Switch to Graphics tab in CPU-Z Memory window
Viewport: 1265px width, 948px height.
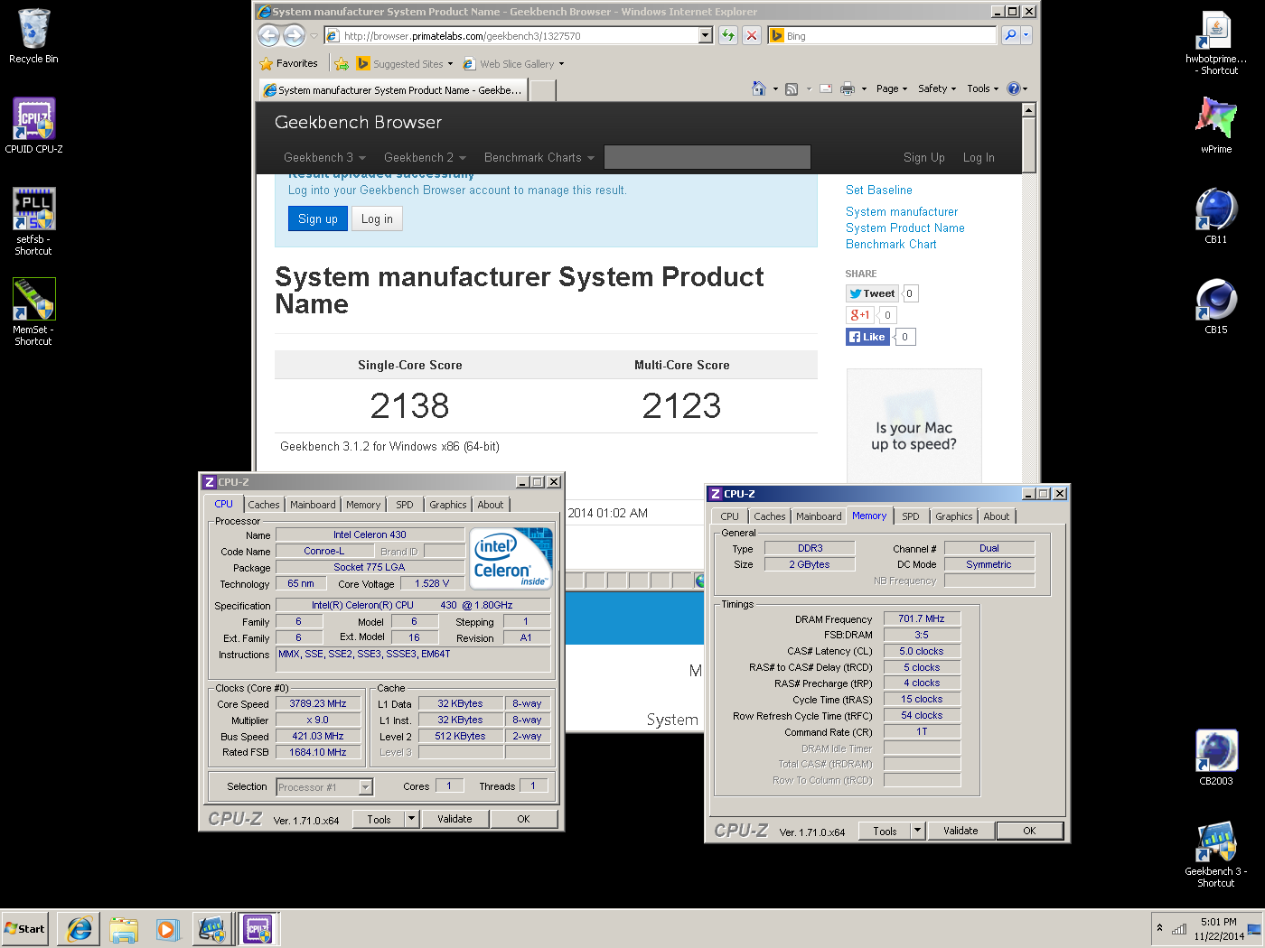954,516
